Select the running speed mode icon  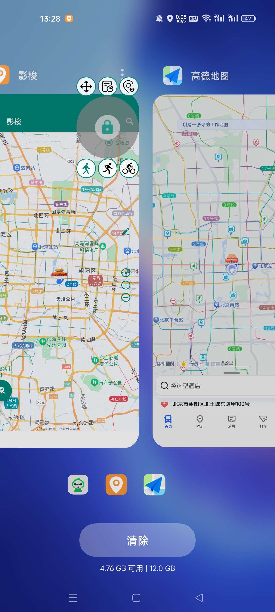(108, 169)
